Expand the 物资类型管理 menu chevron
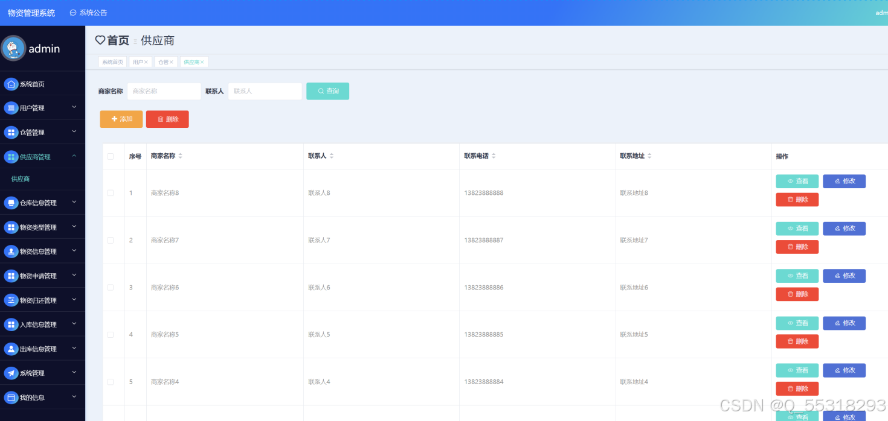 (x=74, y=227)
